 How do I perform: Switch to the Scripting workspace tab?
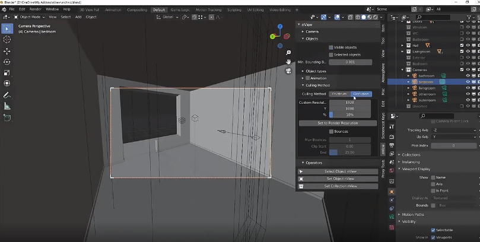click(x=234, y=9)
